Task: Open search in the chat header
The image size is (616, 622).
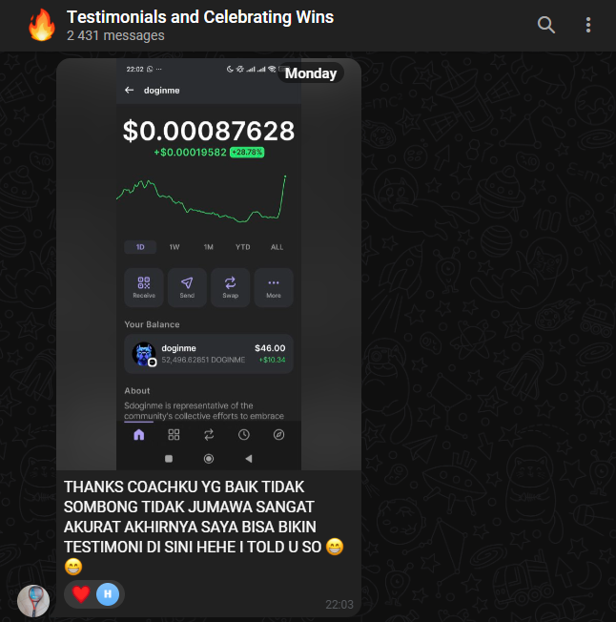Action: (545, 25)
